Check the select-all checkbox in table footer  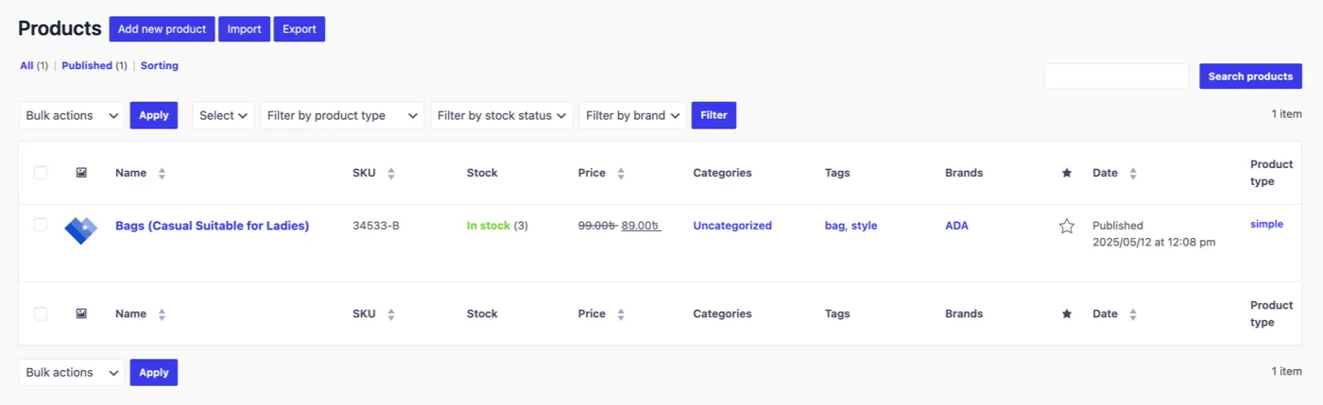(41, 313)
